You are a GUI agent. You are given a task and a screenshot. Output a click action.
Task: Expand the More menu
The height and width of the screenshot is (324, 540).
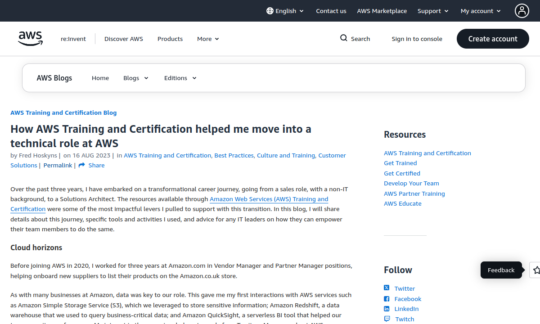[208, 39]
